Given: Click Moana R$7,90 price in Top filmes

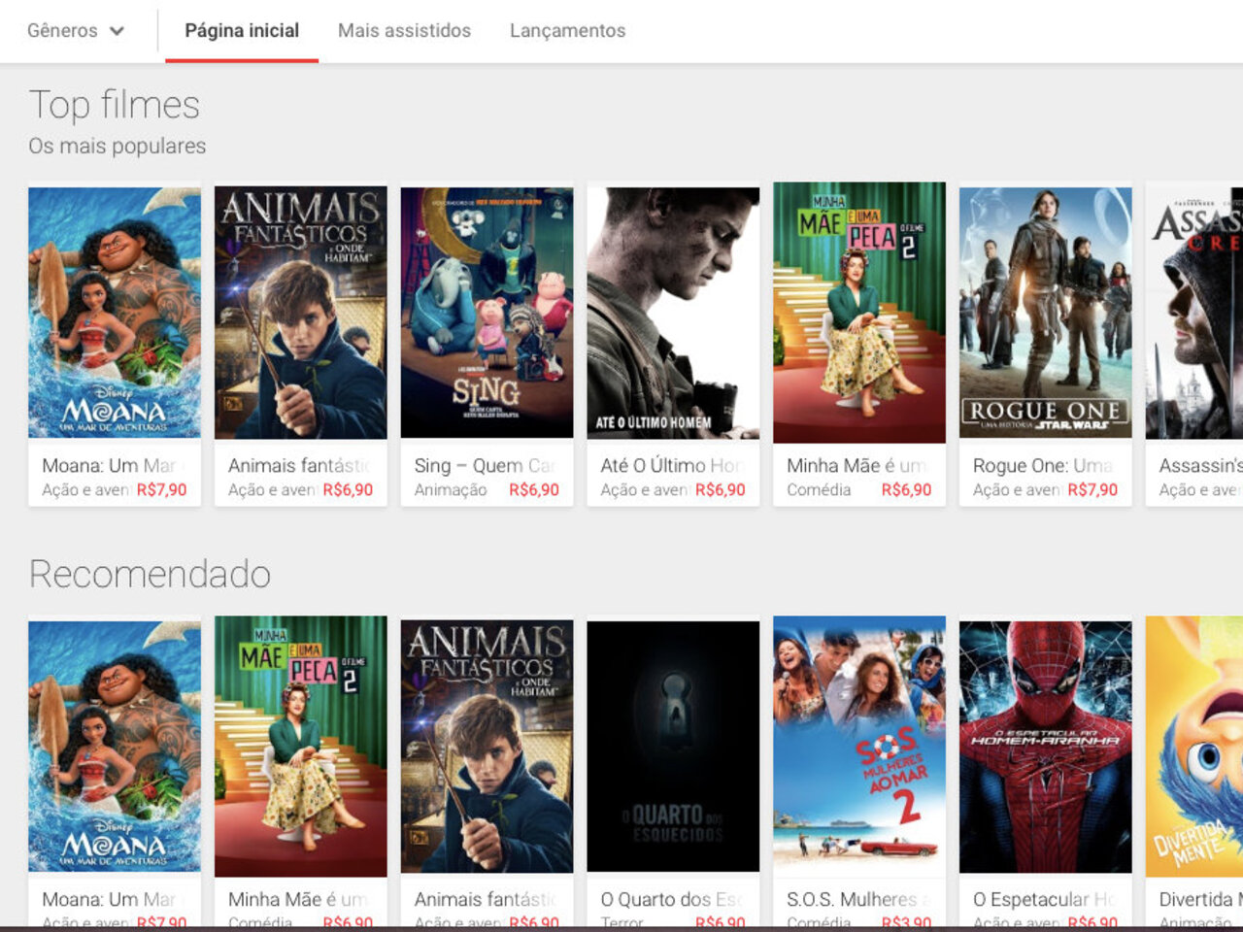Looking at the screenshot, I should point(161,489).
